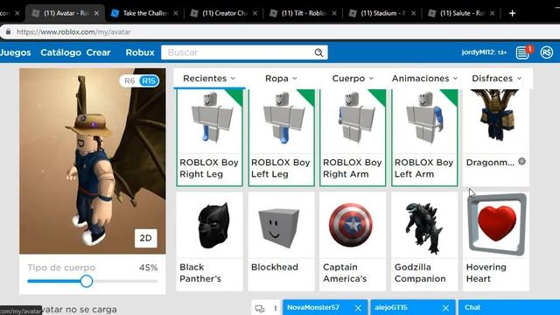
Task: Expand the Ropa dropdown
Action: pos(281,78)
